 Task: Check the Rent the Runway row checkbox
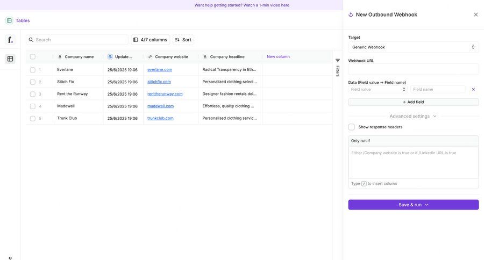tap(33, 94)
